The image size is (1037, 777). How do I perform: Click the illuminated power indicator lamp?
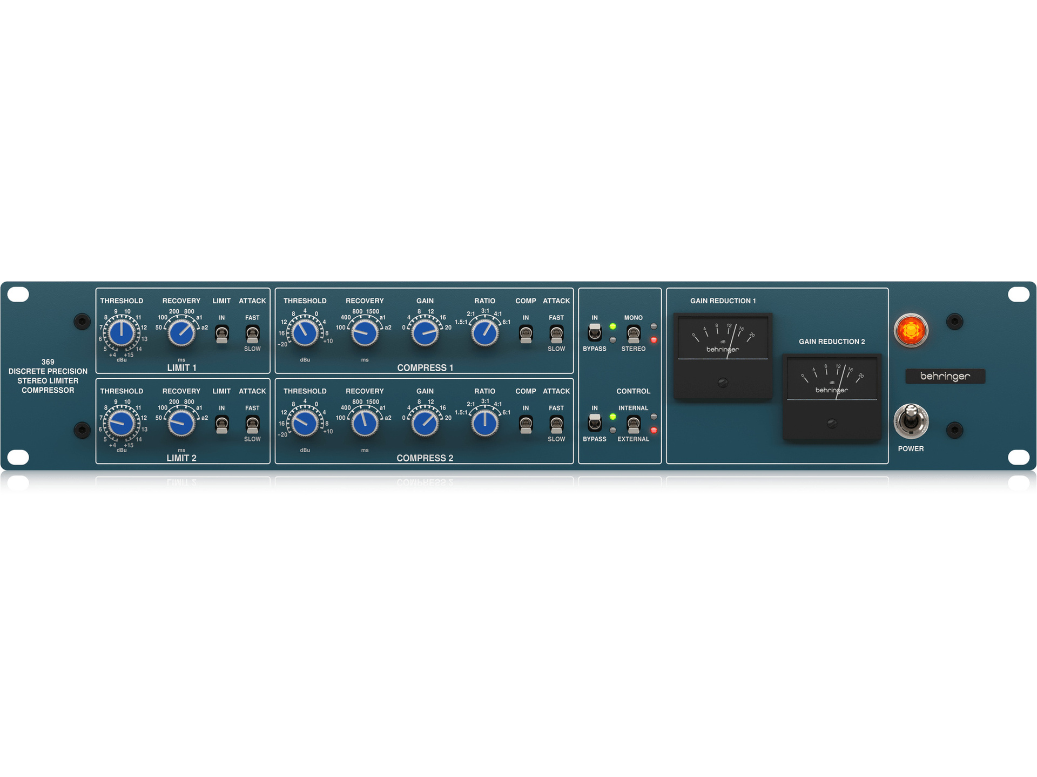click(911, 329)
